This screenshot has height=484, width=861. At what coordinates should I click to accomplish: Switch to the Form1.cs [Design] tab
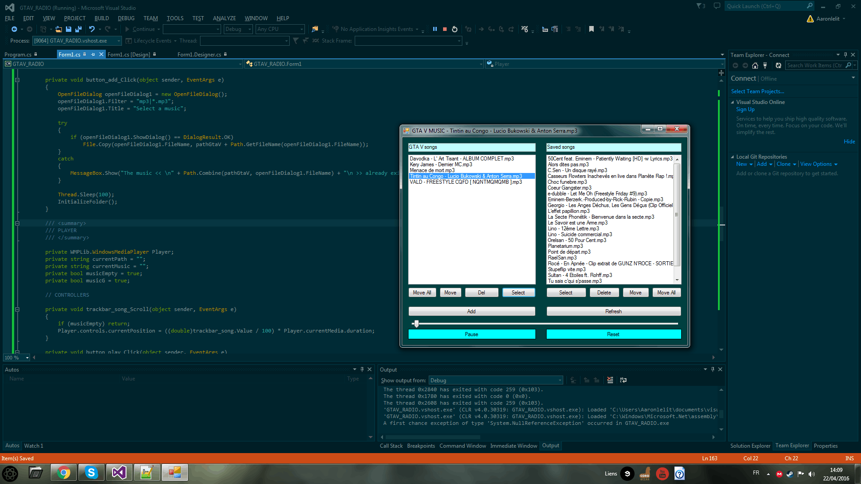(129, 55)
